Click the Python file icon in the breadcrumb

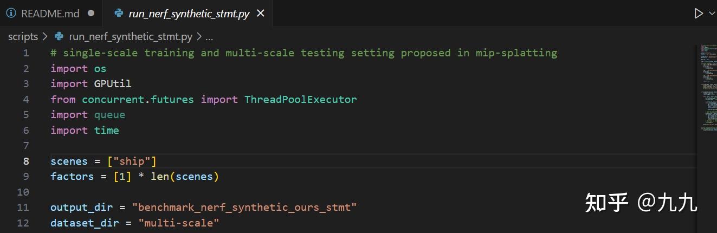(60, 37)
